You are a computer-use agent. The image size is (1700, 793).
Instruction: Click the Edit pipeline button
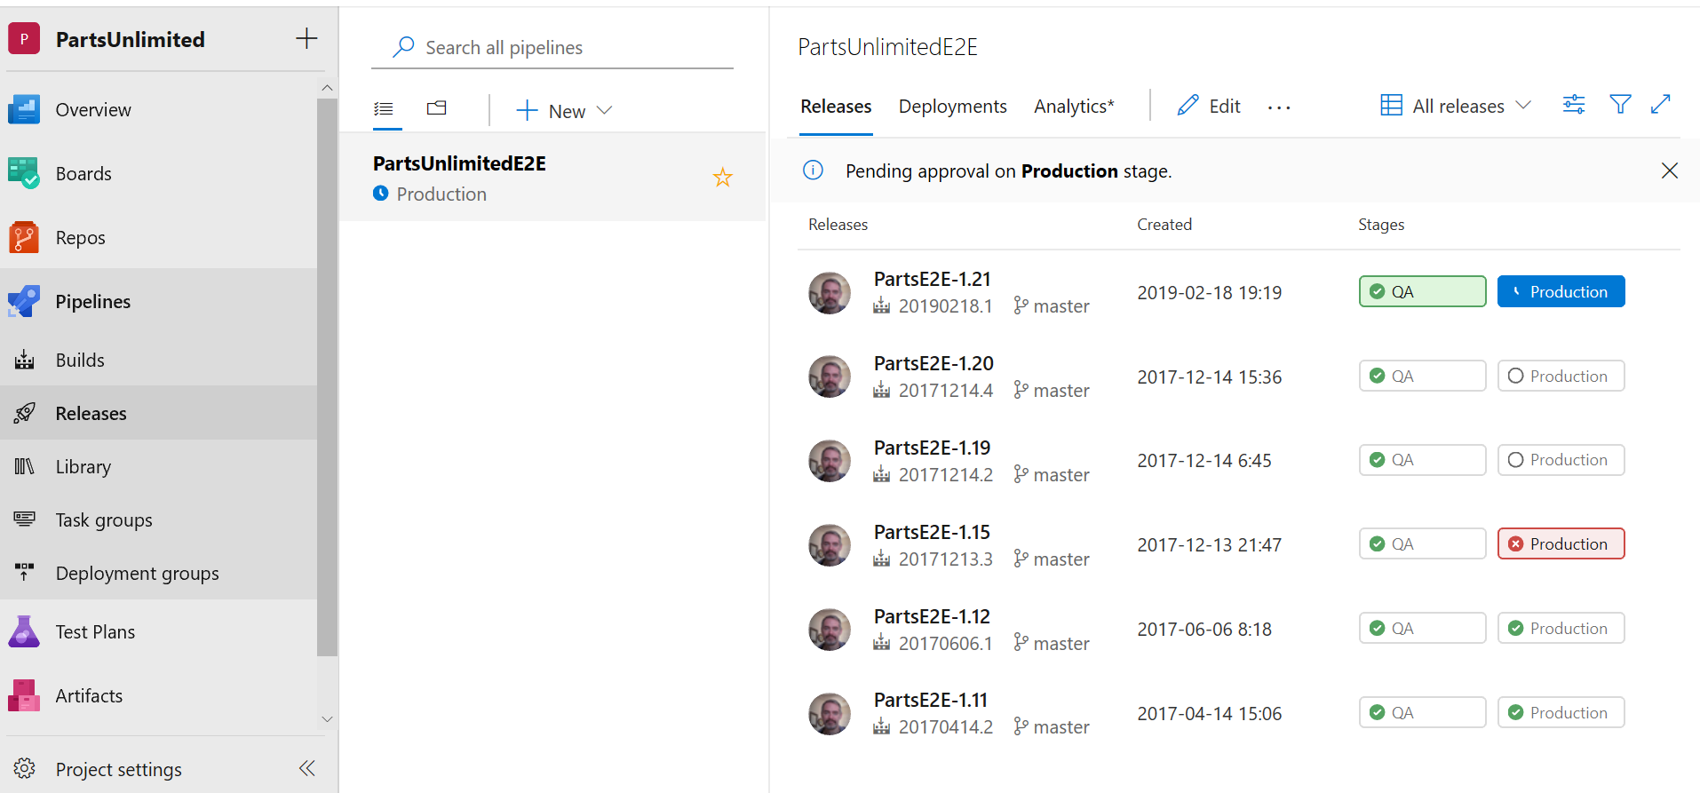point(1209,107)
